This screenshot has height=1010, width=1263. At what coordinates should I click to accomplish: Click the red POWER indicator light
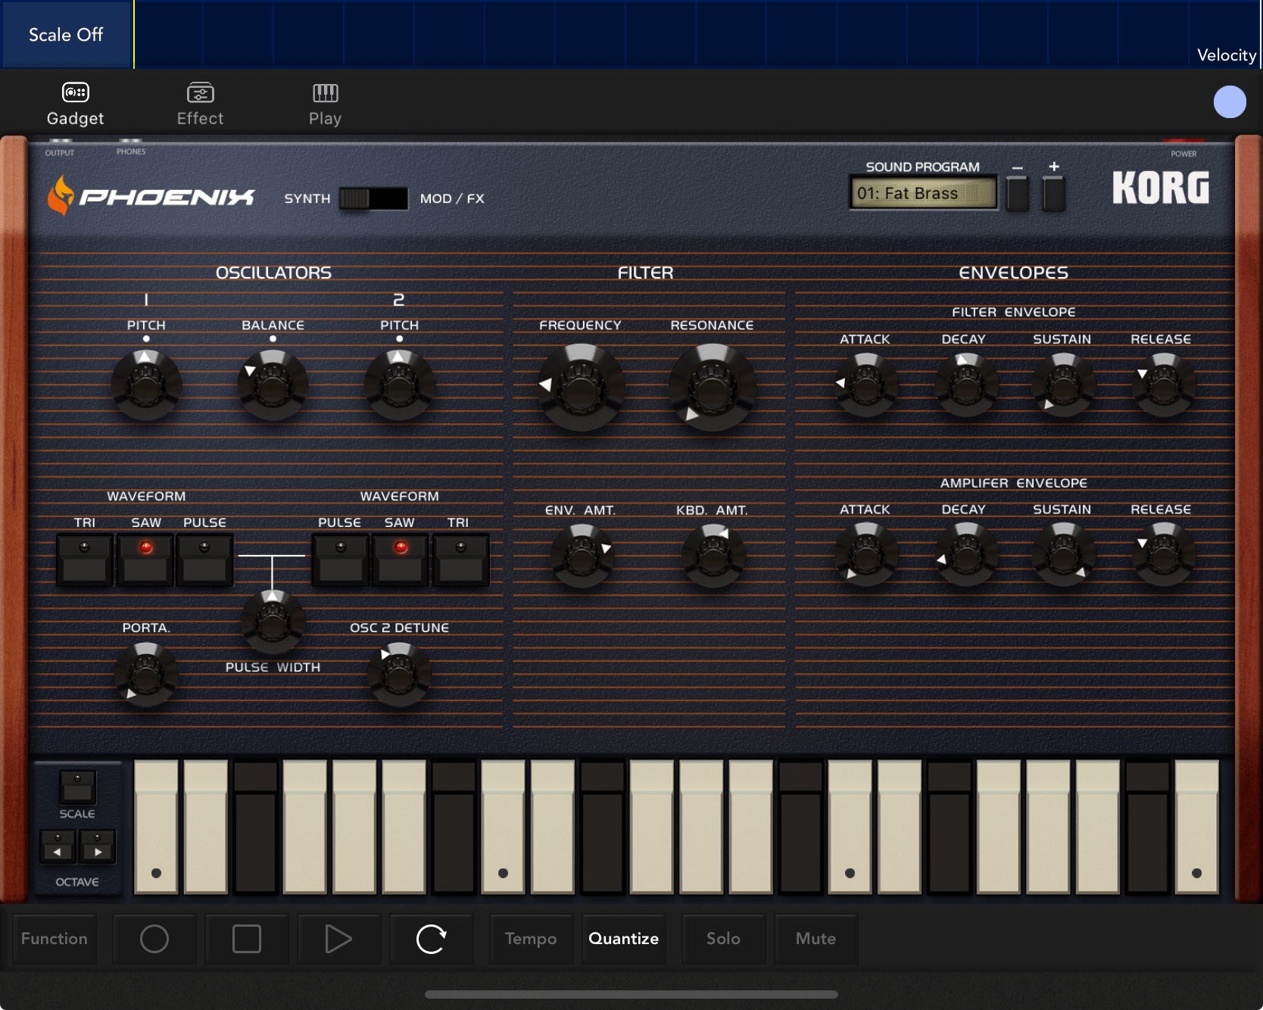pyautogui.click(x=1183, y=141)
